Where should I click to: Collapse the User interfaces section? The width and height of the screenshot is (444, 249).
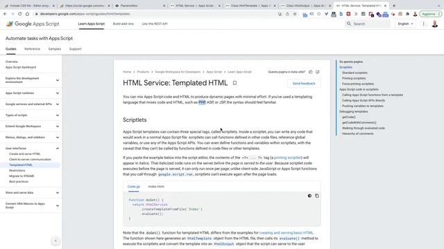58,149
